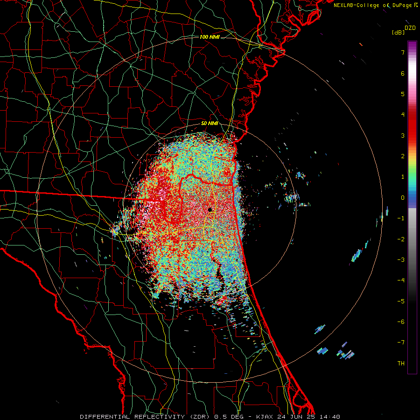Click the 100 NMI range ring label

coord(210,37)
